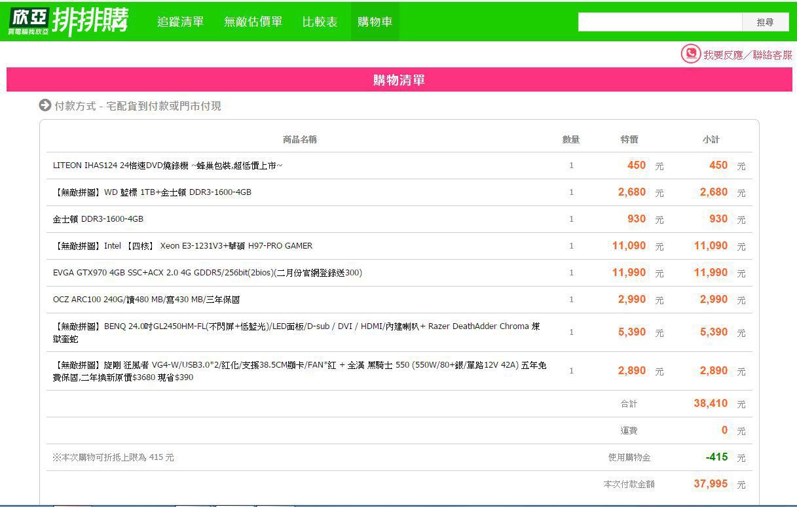
Task: Click the quantity 1 in EVGA GTX970 row
Action: pyautogui.click(x=571, y=273)
